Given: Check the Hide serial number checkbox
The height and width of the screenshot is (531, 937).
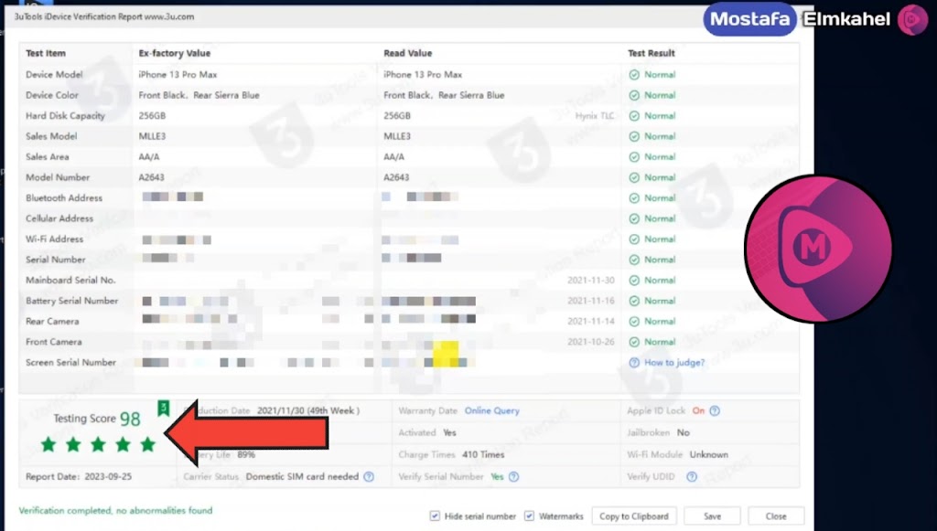Looking at the screenshot, I should click(435, 516).
